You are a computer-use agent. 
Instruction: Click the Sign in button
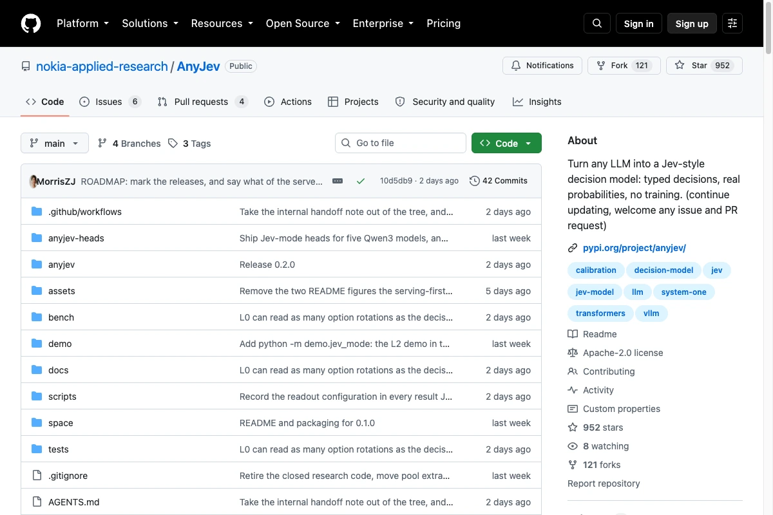638,24
